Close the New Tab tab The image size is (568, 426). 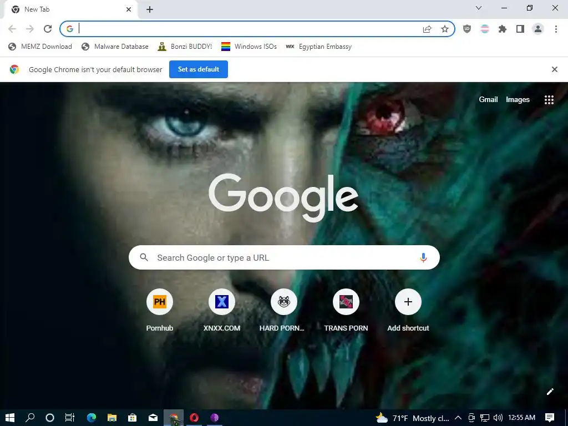pyautogui.click(x=129, y=9)
